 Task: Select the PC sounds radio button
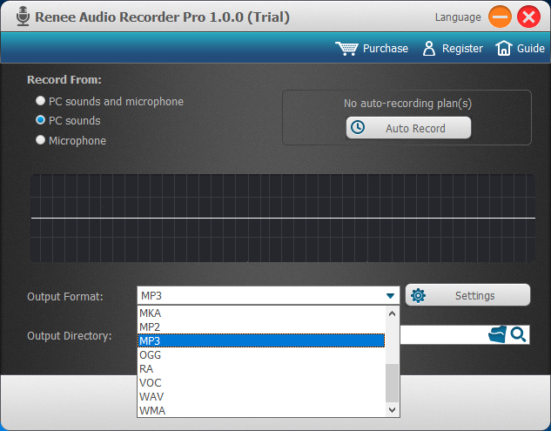click(x=40, y=121)
